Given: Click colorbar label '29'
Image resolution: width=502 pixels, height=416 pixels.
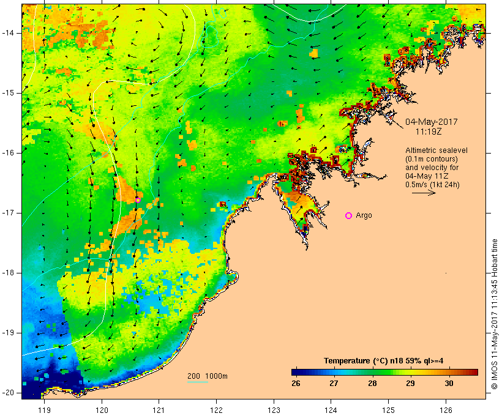Looking at the screenshot, I should click(x=410, y=384).
